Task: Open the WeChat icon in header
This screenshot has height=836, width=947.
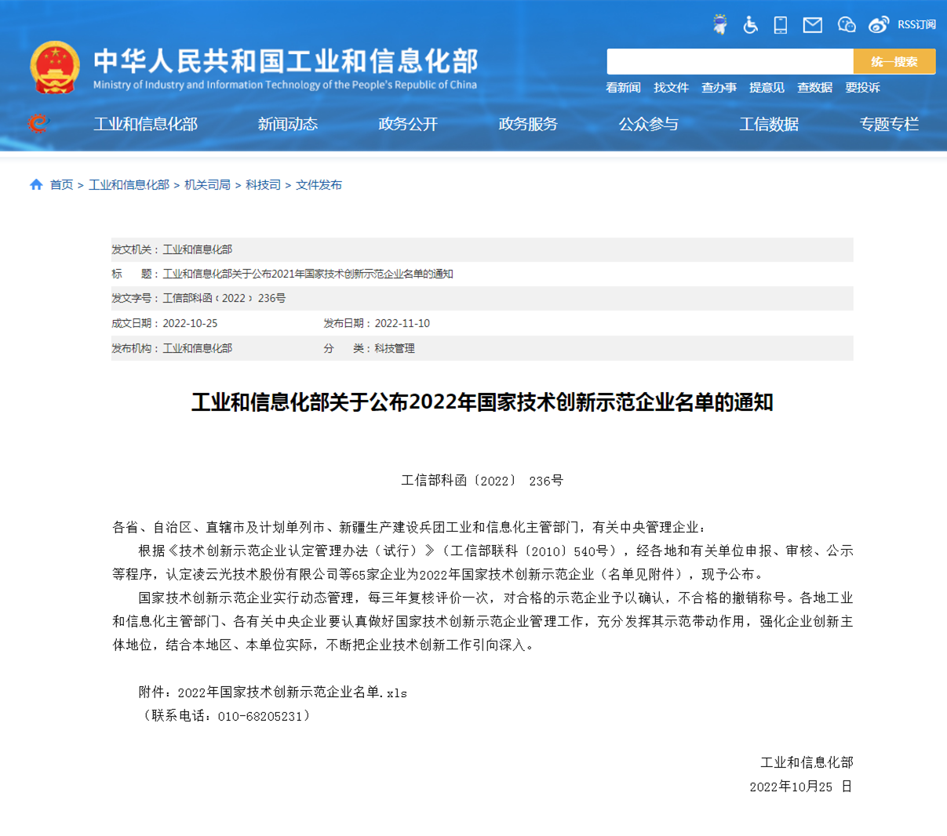Action: click(846, 25)
